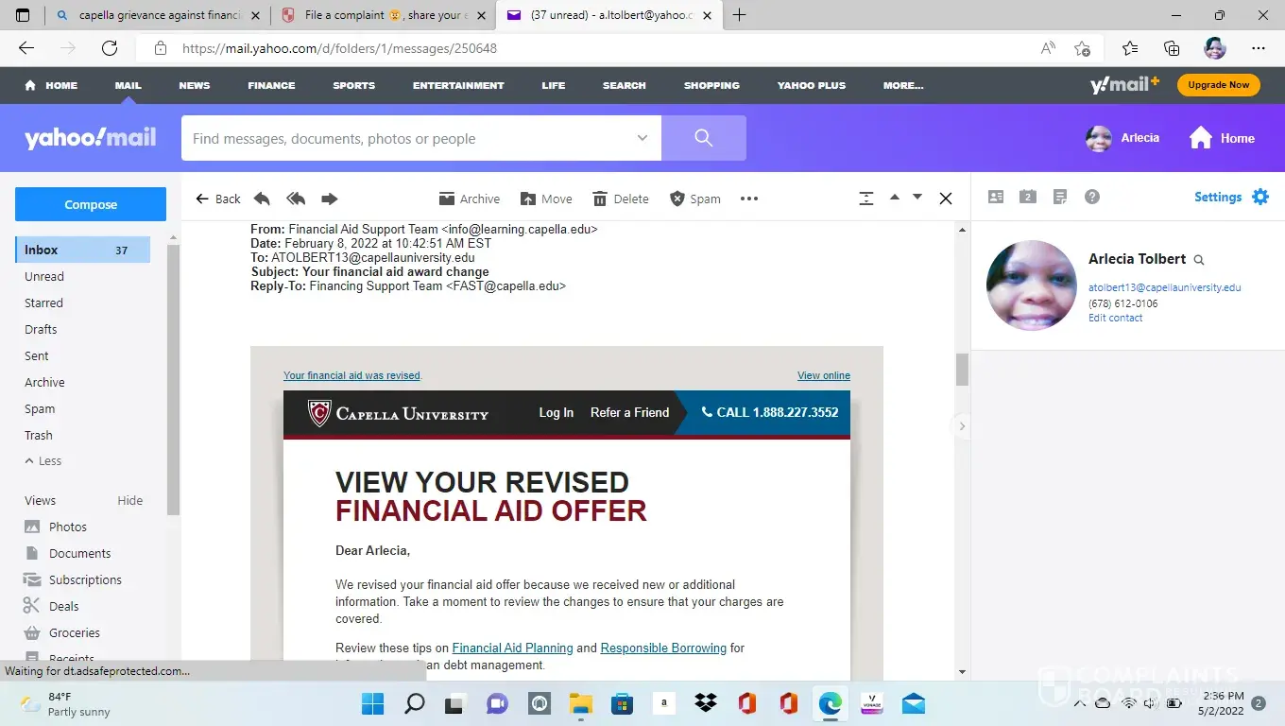Open the View online link in the email

[824, 375]
